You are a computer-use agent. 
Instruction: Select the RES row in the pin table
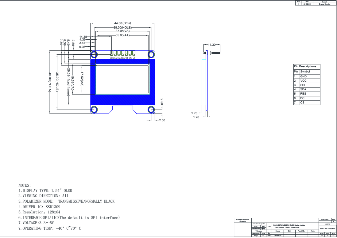[307, 93]
